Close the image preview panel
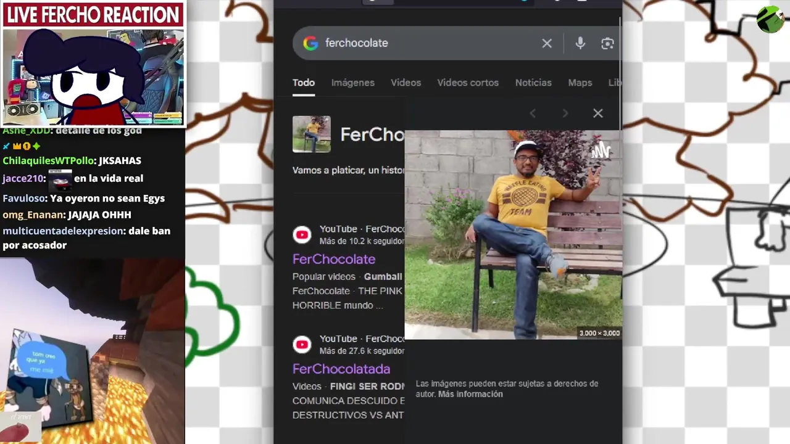790x444 pixels. (x=598, y=113)
